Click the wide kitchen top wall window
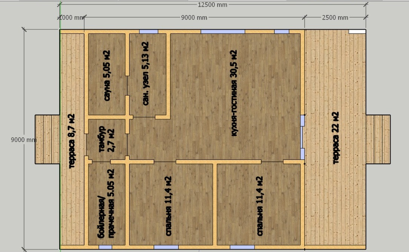 pyautogui.click(x=223, y=32)
